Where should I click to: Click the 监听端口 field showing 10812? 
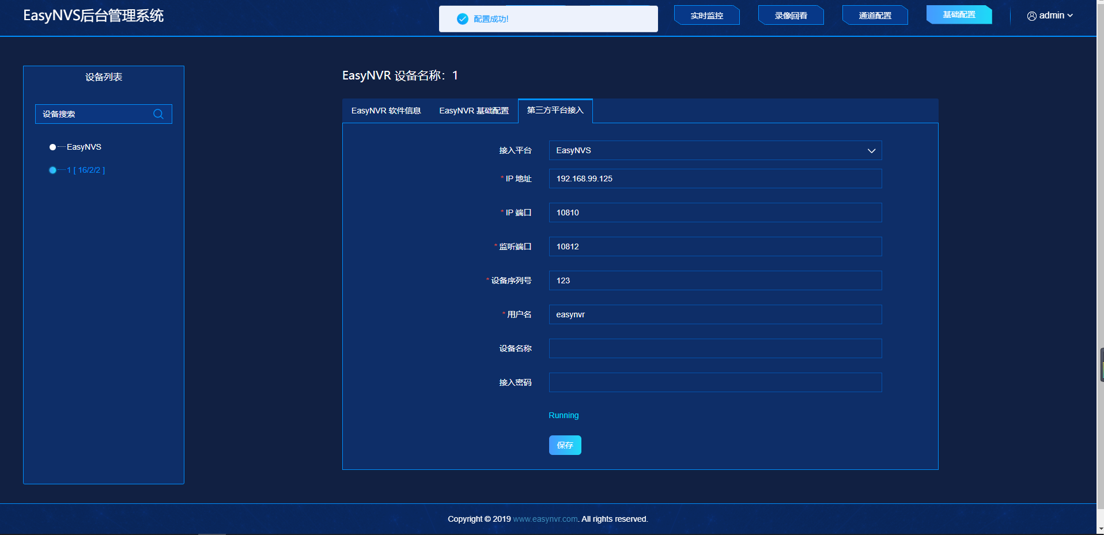(715, 246)
